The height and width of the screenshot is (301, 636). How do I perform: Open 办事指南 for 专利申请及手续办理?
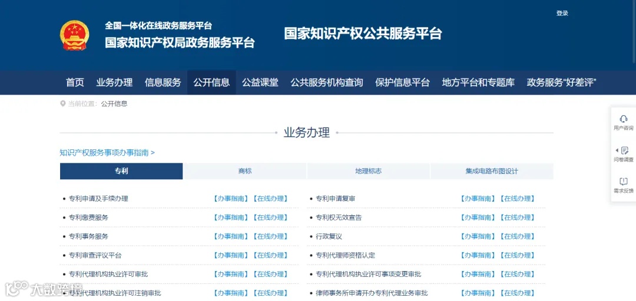[230, 199]
